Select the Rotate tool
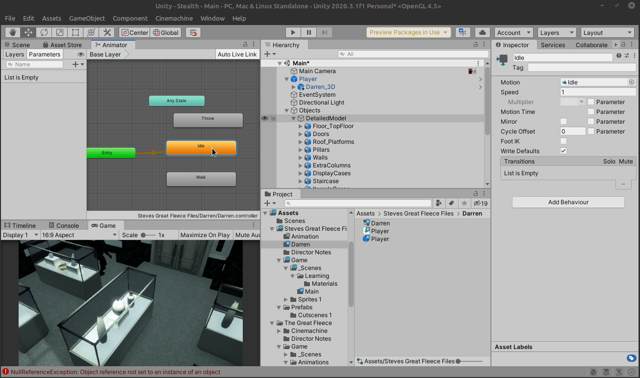Screen dimensions: 640x378 44,32
